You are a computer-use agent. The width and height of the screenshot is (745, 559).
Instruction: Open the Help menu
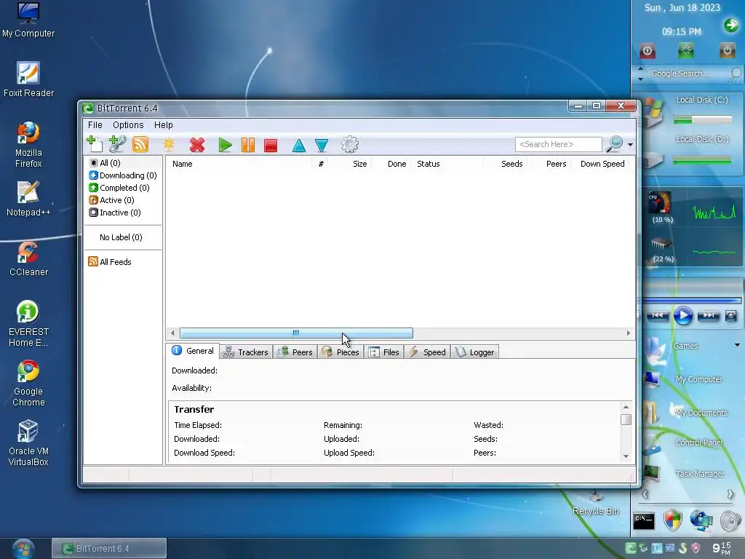click(x=164, y=124)
